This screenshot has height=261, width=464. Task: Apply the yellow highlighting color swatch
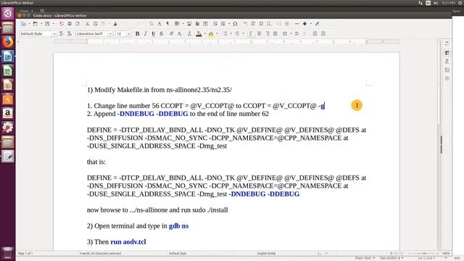click(x=211, y=34)
